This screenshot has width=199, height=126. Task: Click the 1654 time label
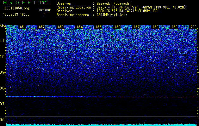coord(79,27)
